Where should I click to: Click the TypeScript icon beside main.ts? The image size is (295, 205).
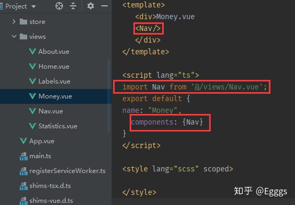(23, 156)
